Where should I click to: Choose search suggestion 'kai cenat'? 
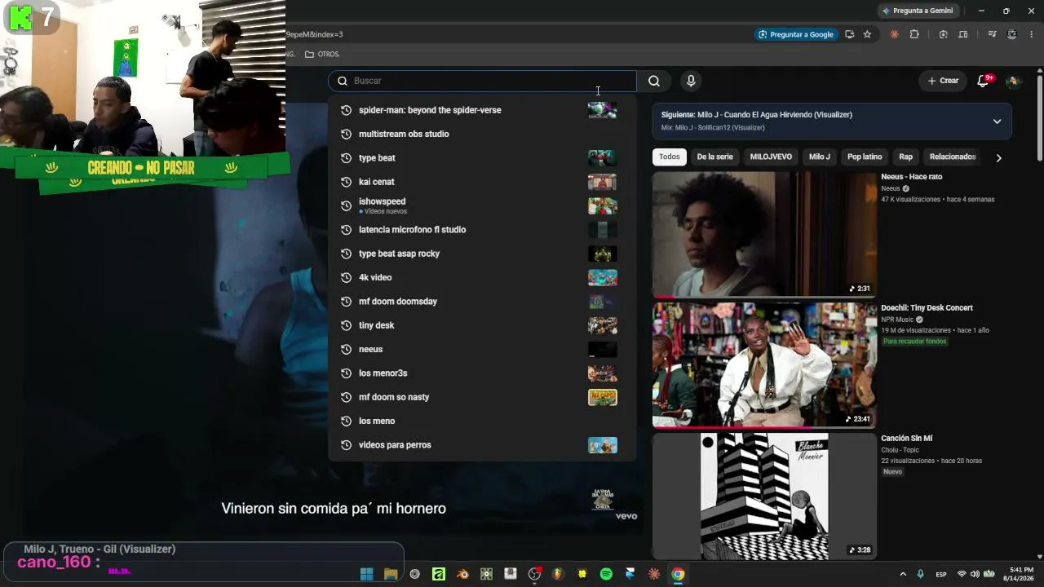(x=482, y=182)
